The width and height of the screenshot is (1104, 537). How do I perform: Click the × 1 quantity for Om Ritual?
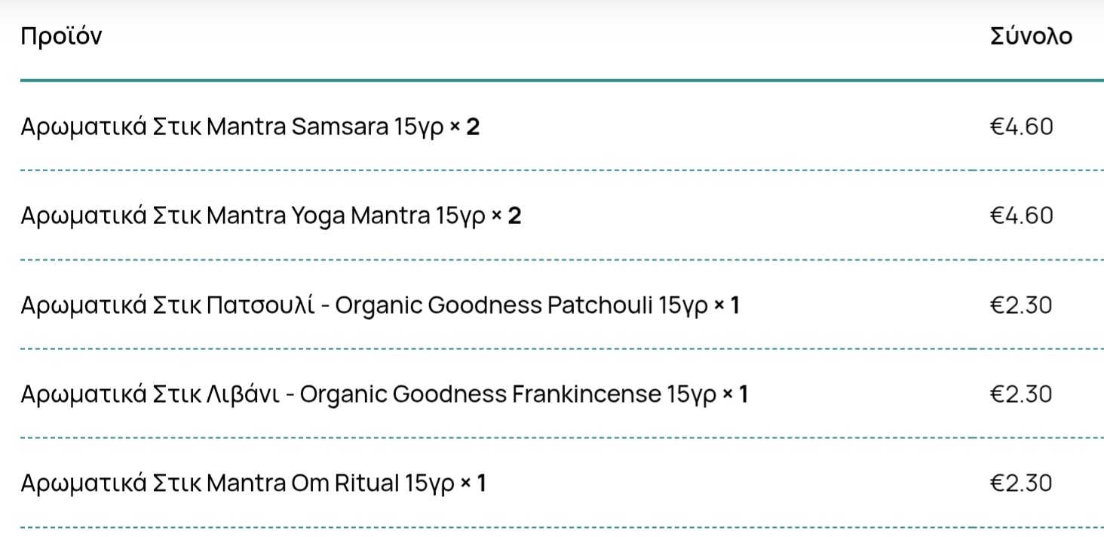pyautogui.click(x=474, y=483)
